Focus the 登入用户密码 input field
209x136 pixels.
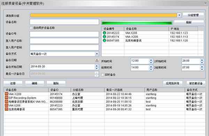(x=64, y=48)
